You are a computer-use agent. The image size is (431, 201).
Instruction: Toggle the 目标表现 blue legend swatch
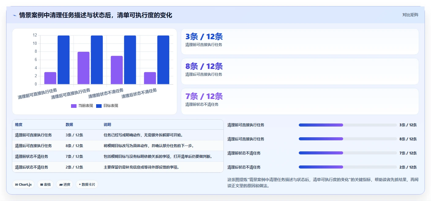[99, 106]
